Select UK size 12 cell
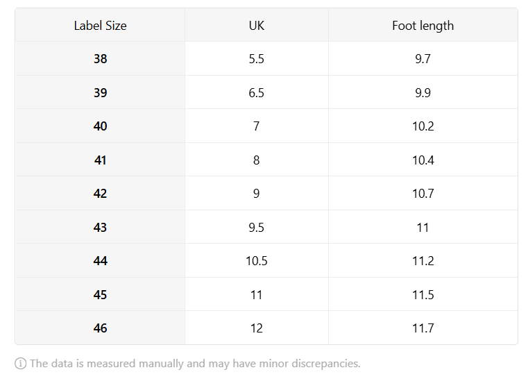 coord(257,328)
